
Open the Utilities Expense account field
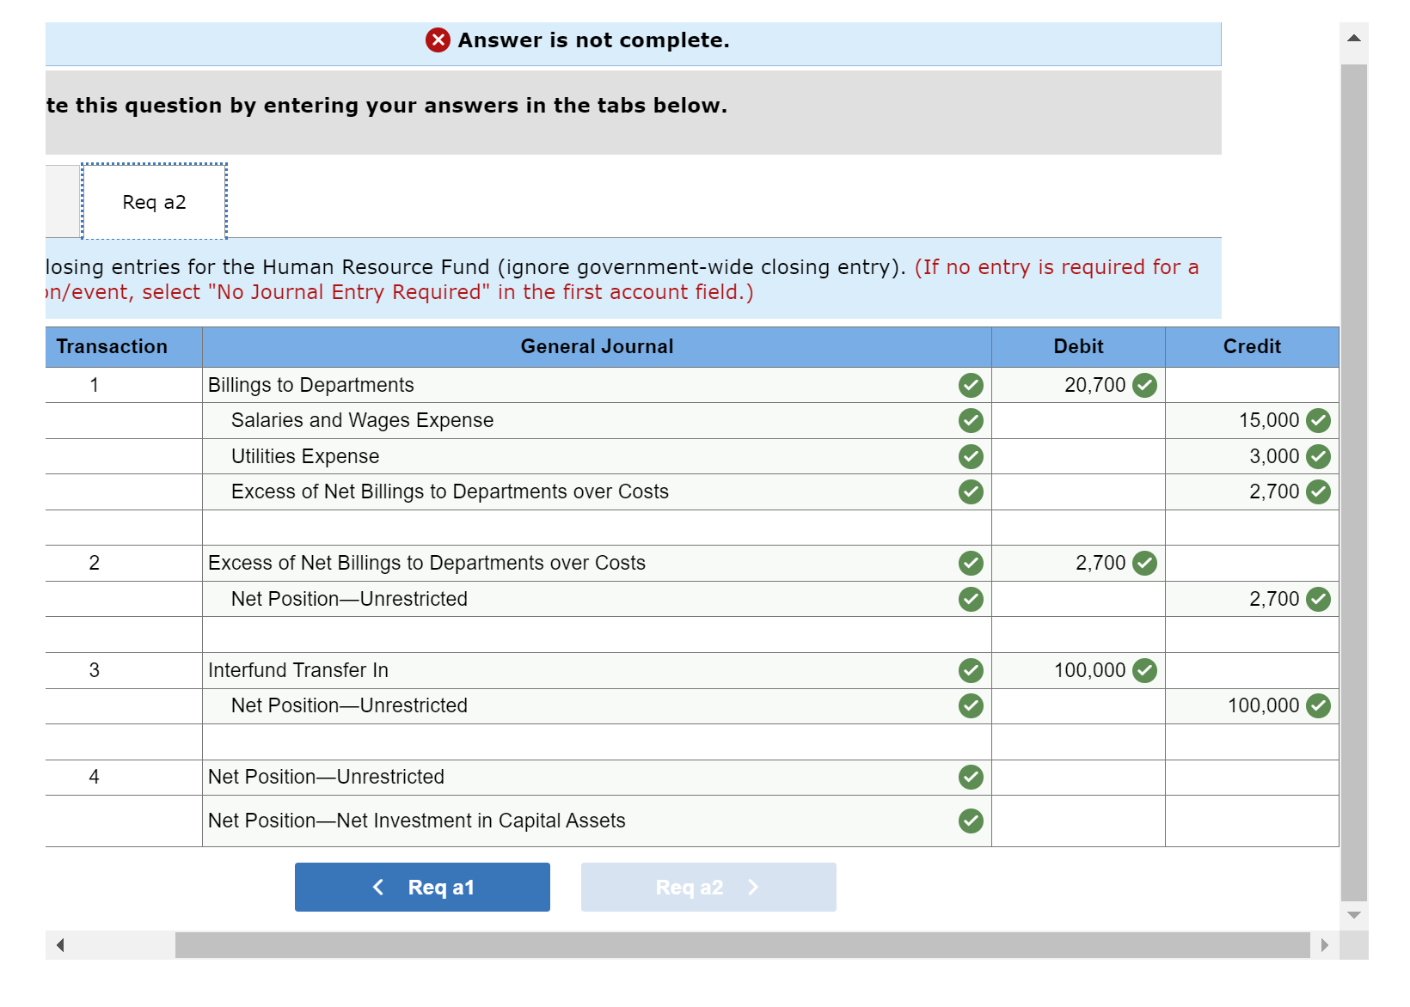597,456
